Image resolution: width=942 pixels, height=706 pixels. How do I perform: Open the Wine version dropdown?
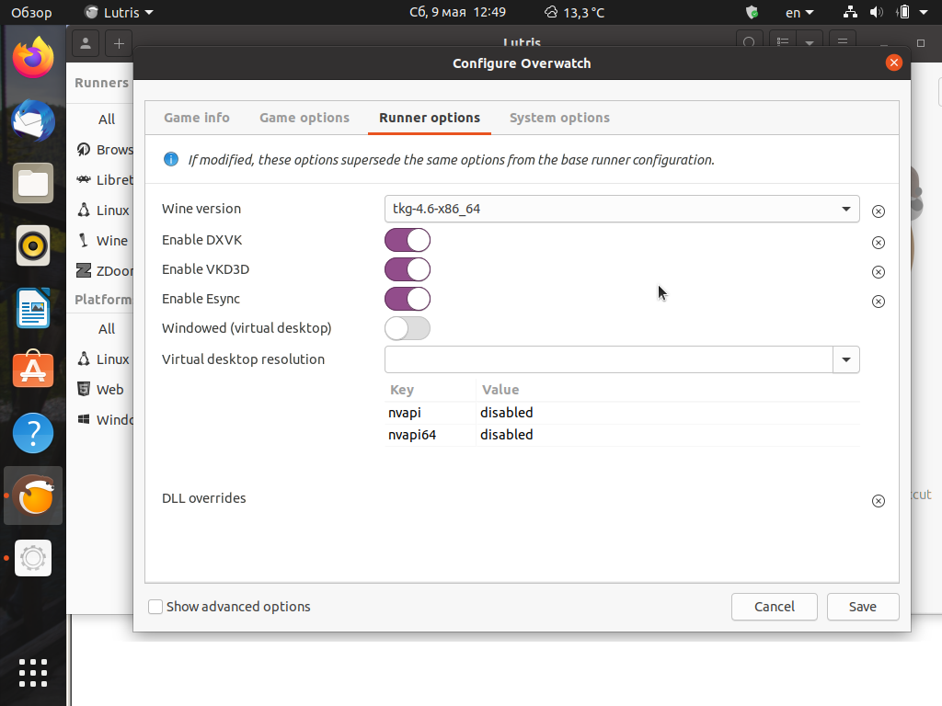tap(622, 209)
